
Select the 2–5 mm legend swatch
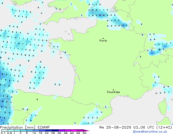pos(23,130)
